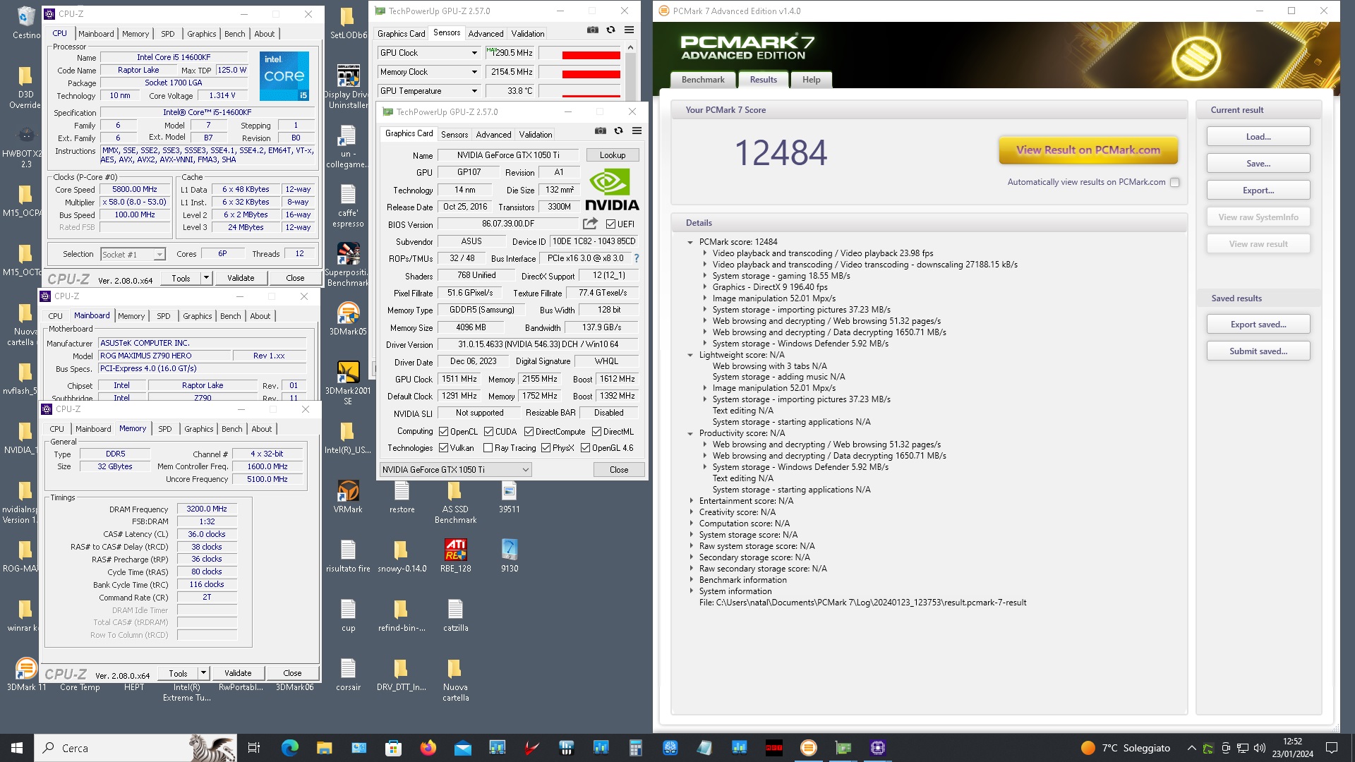The height and width of the screenshot is (762, 1355).
Task: Enable automatically view results on PCMark.com checkbox
Action: 1174,182
